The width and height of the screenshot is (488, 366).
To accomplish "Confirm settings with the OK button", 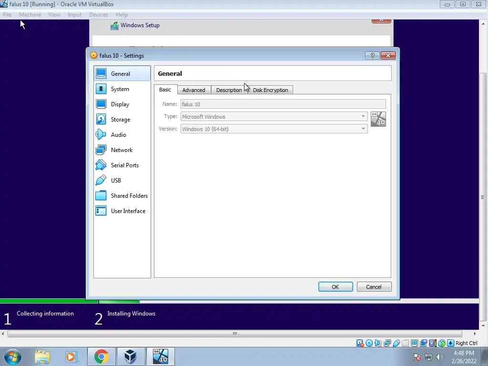I will (x=335, y=286).
